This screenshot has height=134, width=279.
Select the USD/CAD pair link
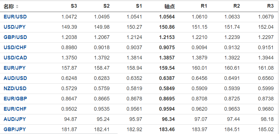15,58
